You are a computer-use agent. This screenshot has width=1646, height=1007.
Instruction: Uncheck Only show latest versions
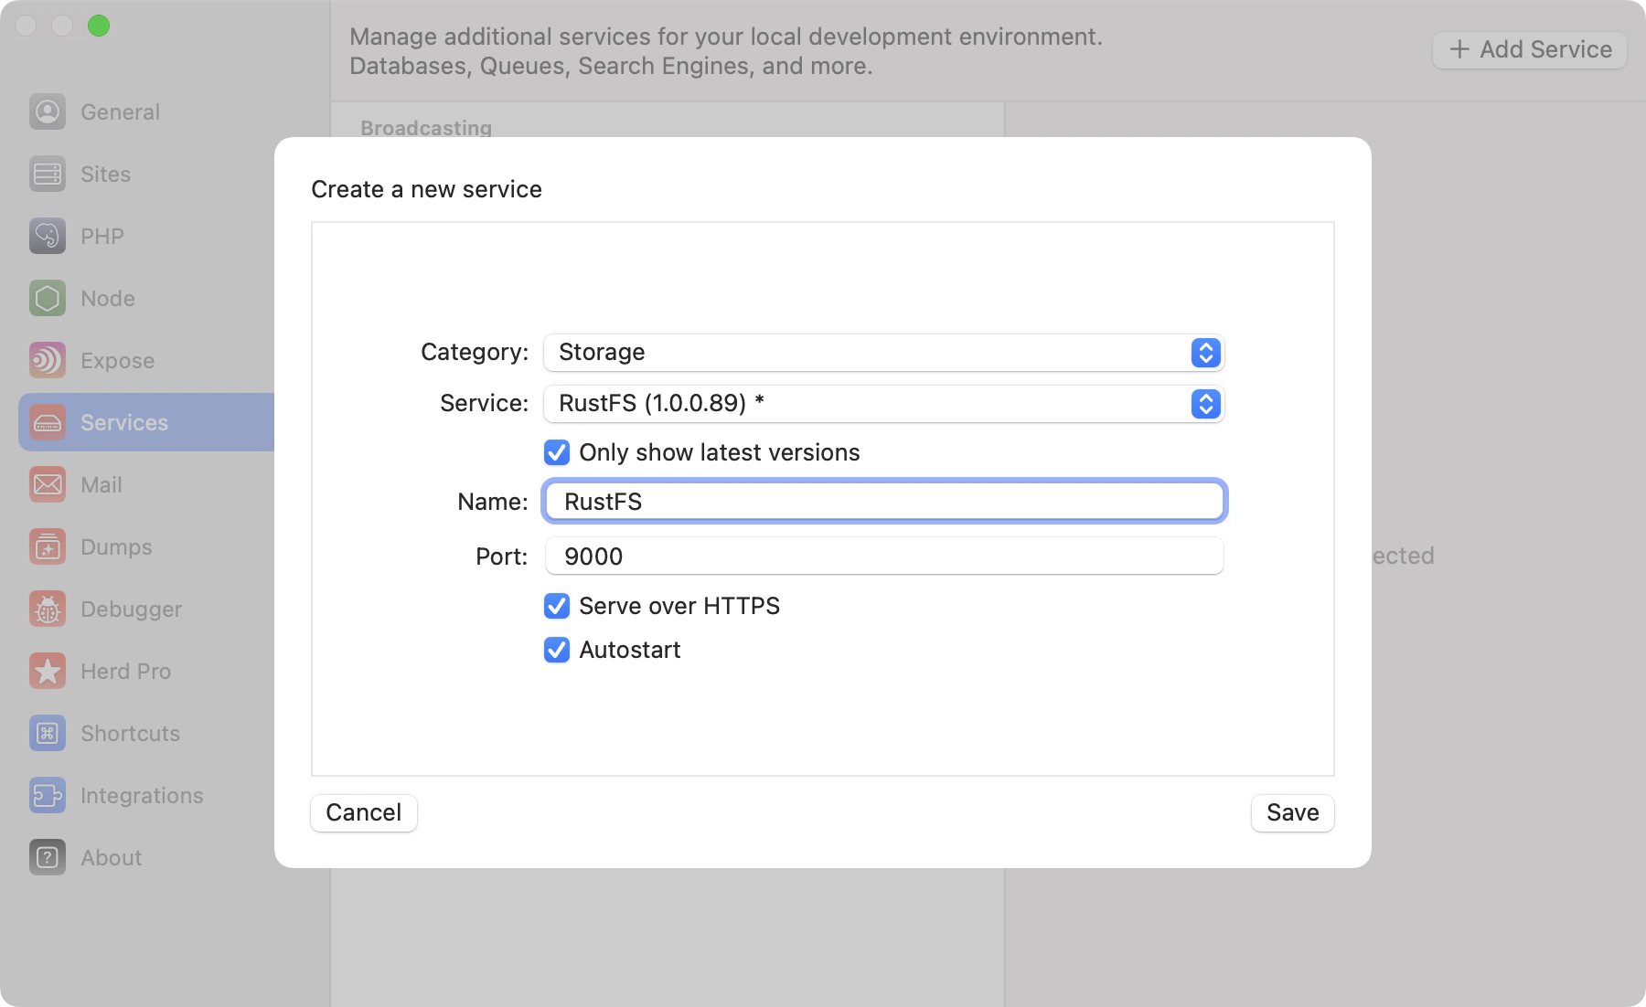click(x=557, y=452)
